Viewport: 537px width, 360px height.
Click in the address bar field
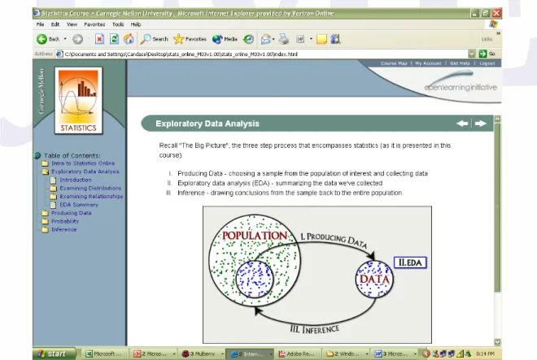coord(262,54)
